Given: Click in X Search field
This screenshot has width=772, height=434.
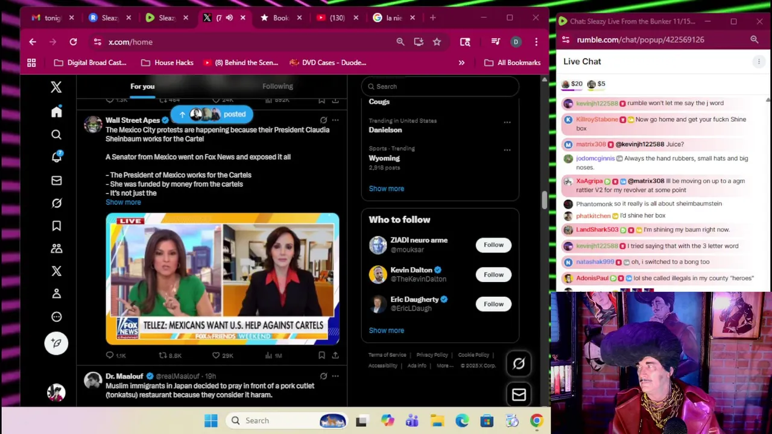Looking at the screenshot, I should (x=440, y=86).
